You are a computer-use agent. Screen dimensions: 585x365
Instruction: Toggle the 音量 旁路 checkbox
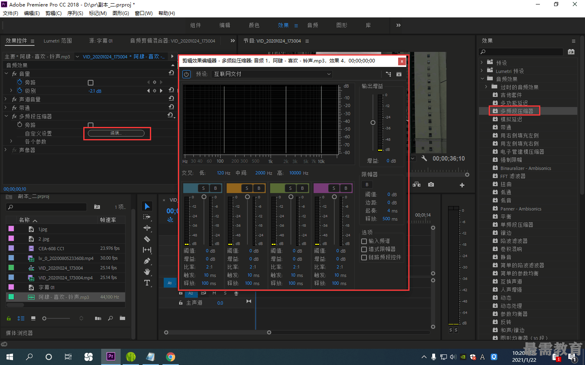click(91, 82)
